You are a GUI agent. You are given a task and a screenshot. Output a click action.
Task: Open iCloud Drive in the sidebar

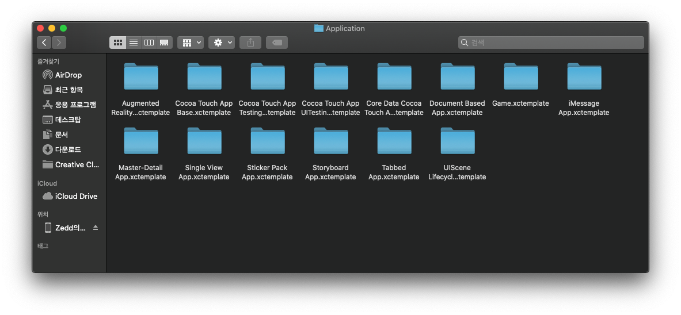click(x=70, y=196)
